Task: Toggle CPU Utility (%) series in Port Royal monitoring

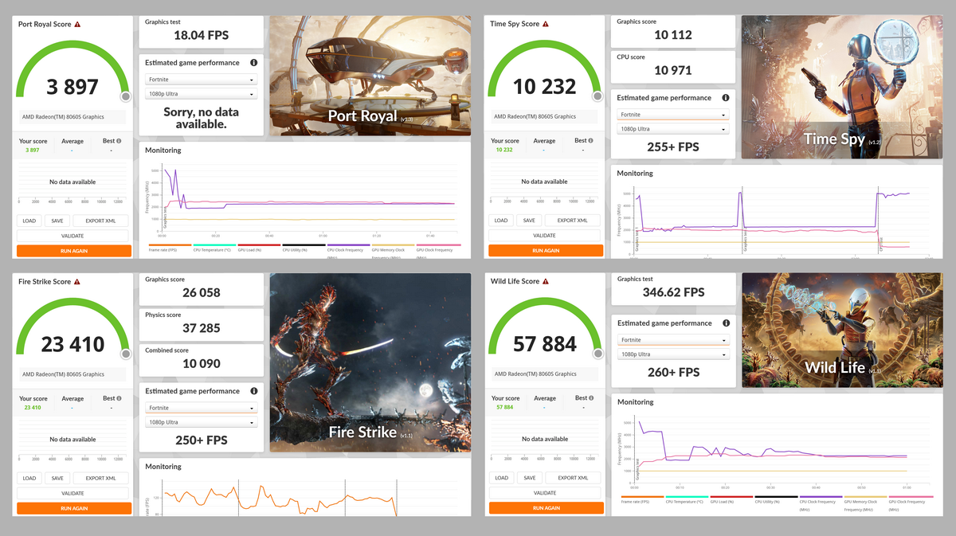Action: point(304,248)
